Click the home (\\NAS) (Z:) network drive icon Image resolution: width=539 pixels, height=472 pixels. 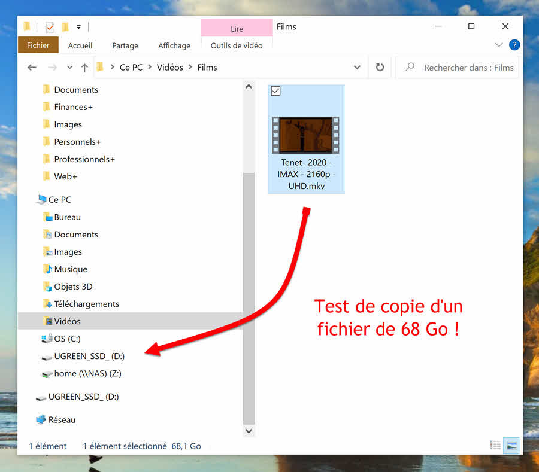(47, 374)
